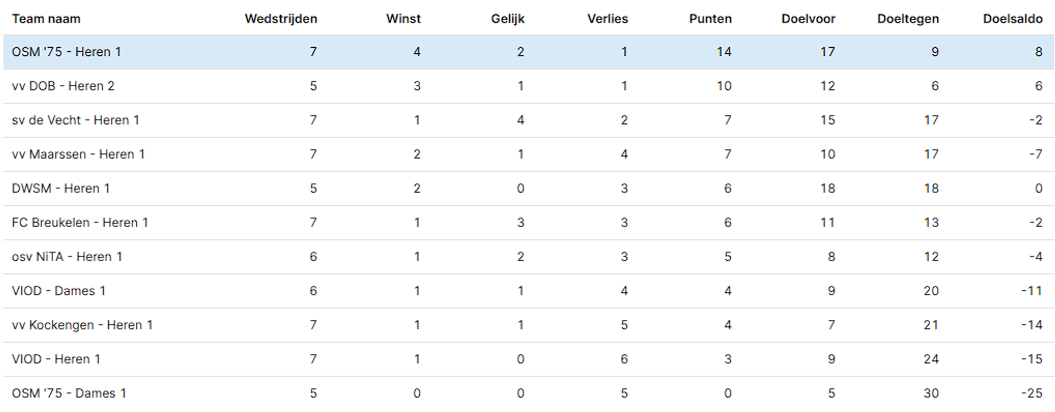Viewport: 1055px width, 412px height.
Task: Open osv NiTA - Heren 1
Action: (x=67, y=256)
